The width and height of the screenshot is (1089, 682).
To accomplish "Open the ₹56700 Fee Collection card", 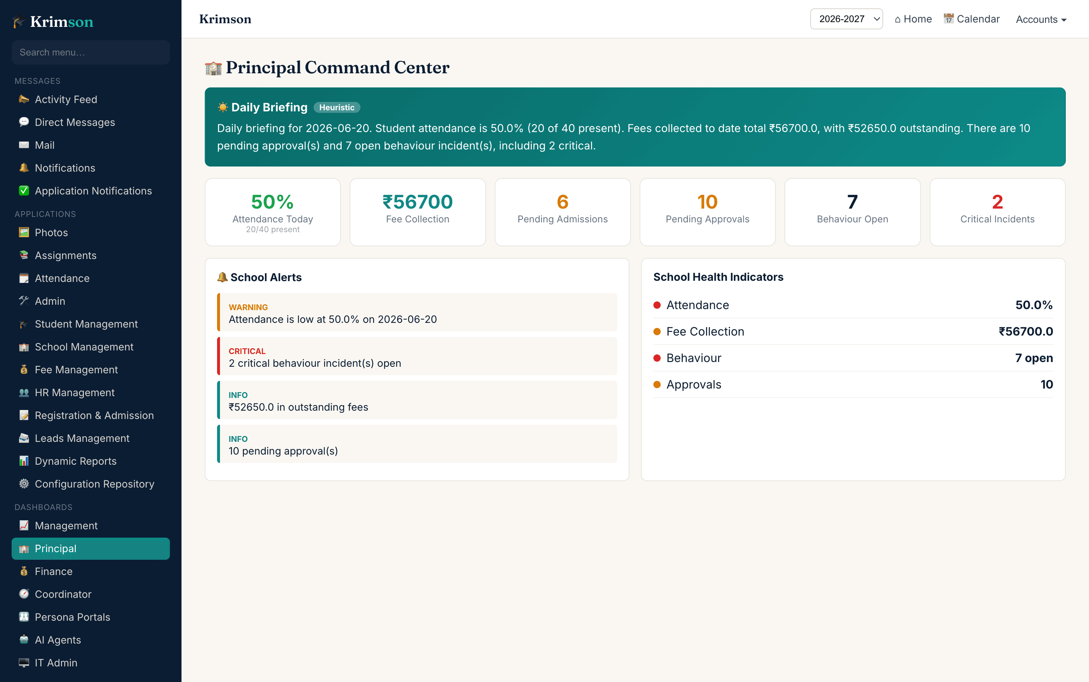I will click(417, 212).
